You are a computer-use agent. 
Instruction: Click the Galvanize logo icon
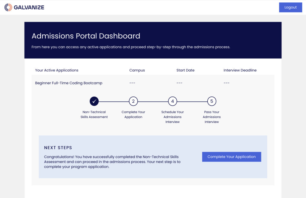8,7
